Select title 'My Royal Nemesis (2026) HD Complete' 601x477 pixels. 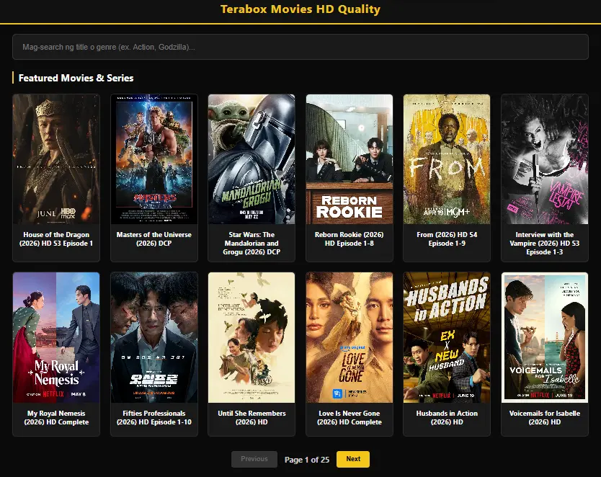pyautogui.click(x=56, y=418)
